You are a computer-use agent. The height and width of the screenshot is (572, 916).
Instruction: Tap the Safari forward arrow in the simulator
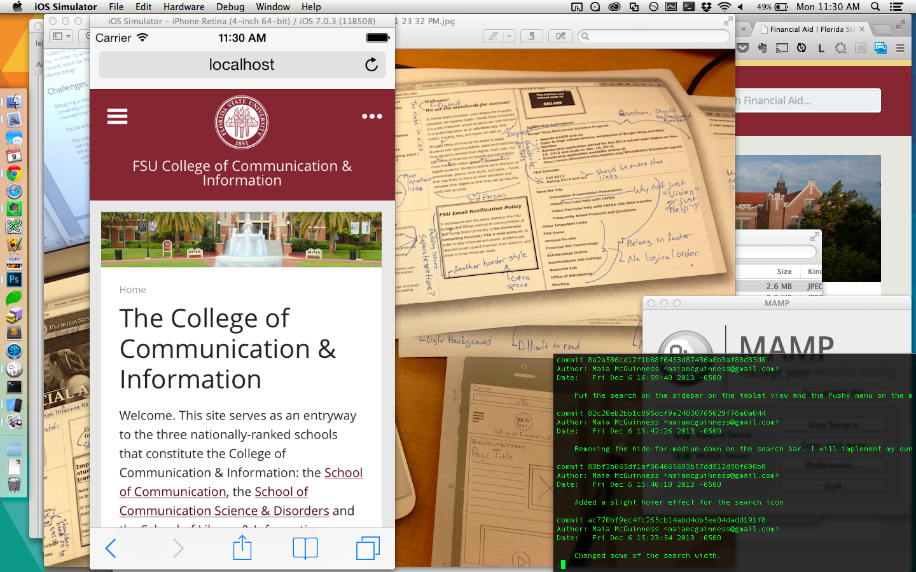coord(178,548)
